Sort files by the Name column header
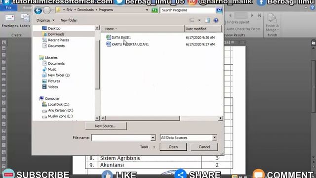Image resolution: width=316 pixels, height=178 pixels. pyautogui.click(x=142, y=29)
